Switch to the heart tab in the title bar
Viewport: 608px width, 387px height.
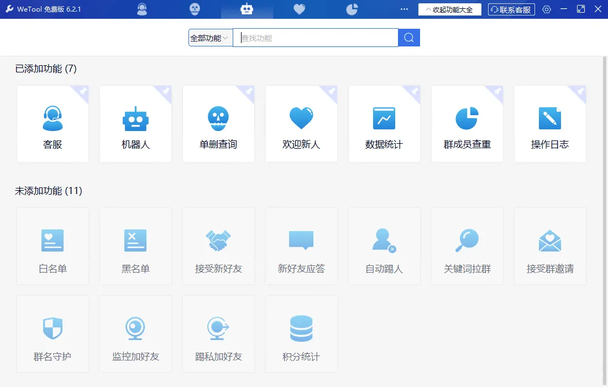(299, 9)
